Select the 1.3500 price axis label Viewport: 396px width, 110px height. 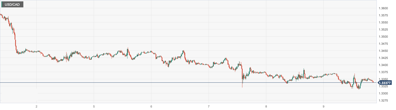[383, 37]
